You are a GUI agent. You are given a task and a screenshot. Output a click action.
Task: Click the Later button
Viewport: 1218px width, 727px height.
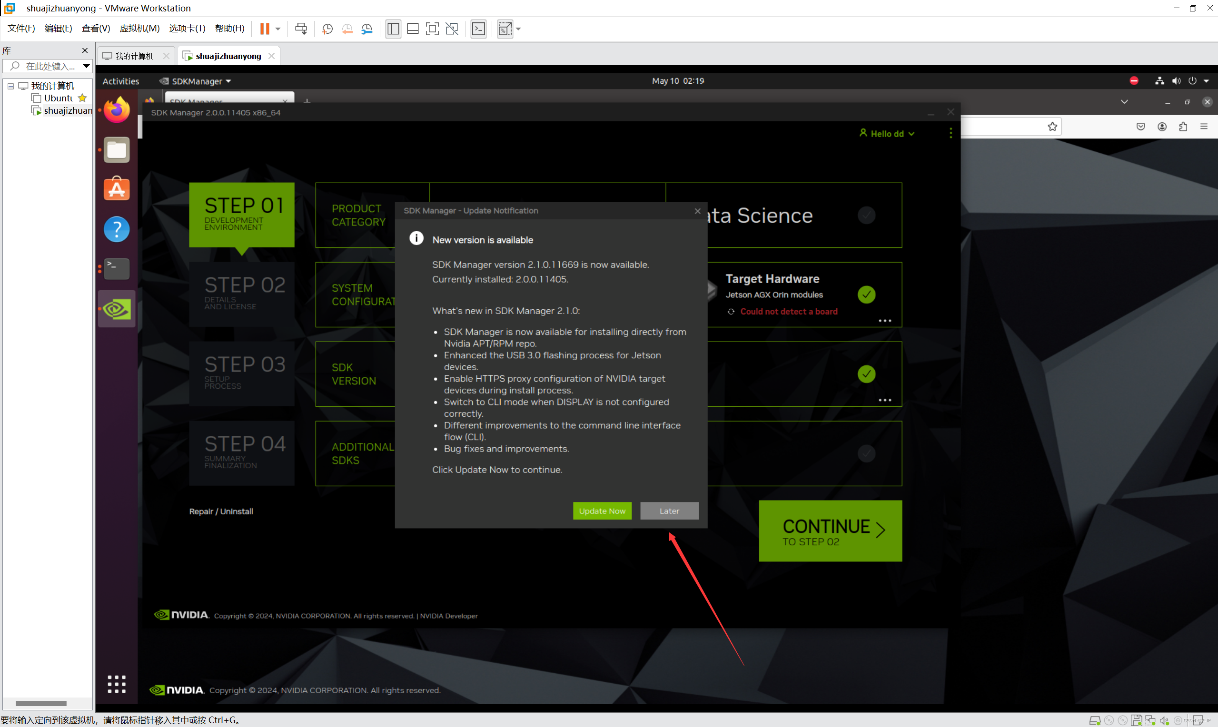click(669, 511)
